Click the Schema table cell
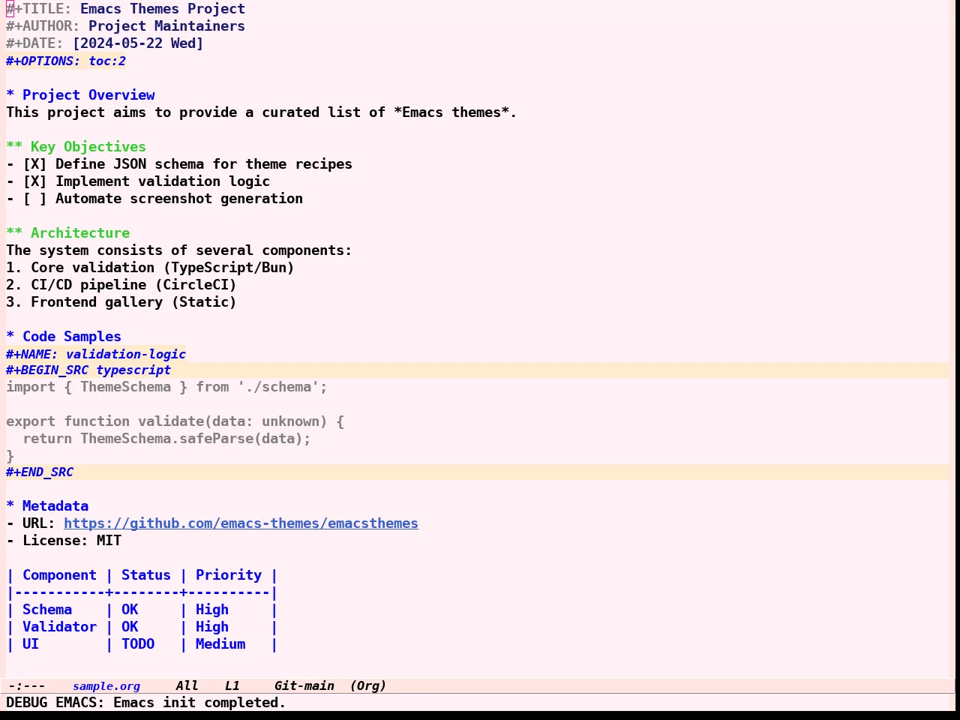The height and width of the screenshot is (720, 960). tap(47, 610)
